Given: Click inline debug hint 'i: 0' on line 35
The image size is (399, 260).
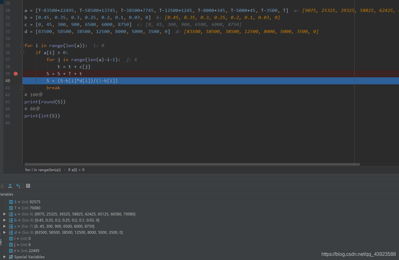Looking at the screenshot, I should tap(99, 46).
